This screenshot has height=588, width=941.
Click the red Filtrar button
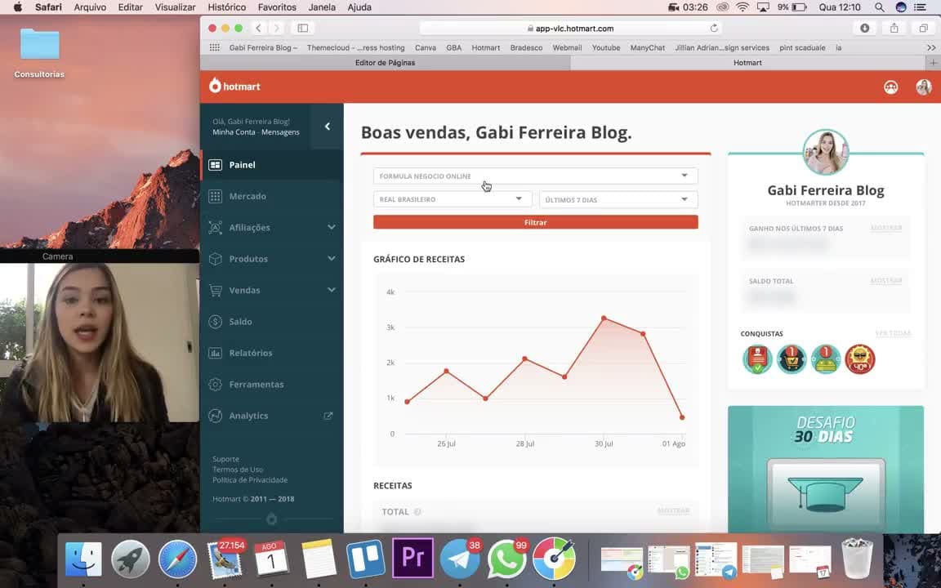[535, 222]
